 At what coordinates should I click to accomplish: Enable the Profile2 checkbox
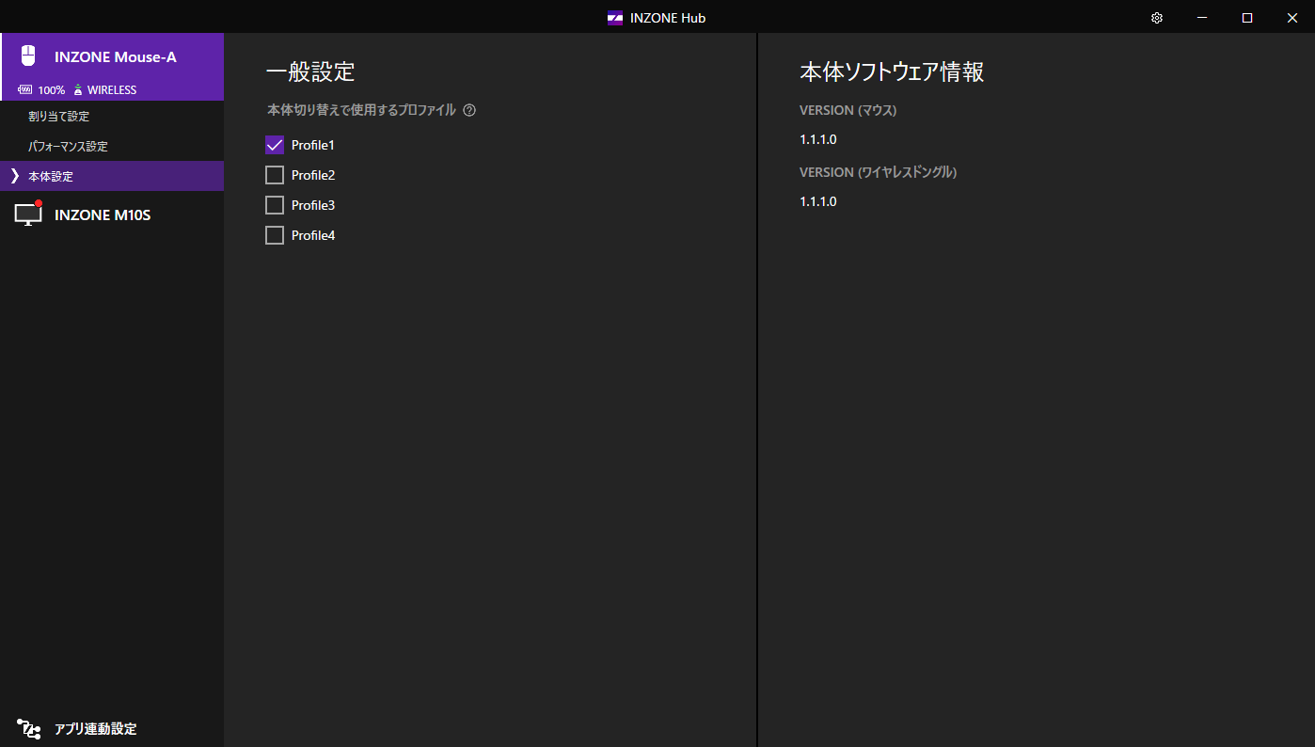click(275, 175)
